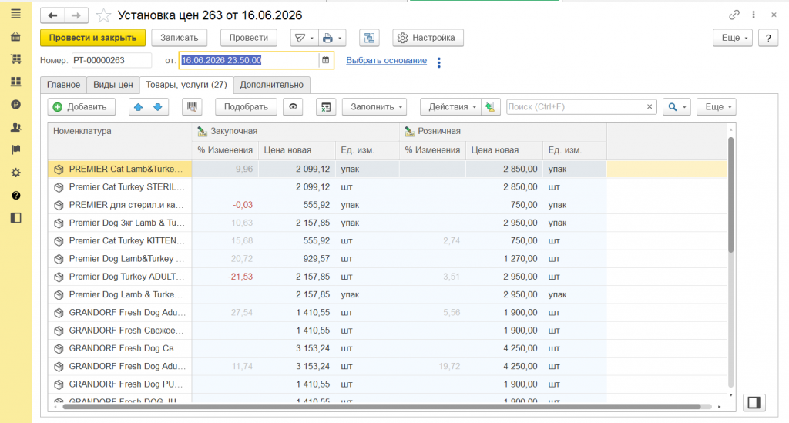Toggle the side panel button at bottom right

pos(754,402)
